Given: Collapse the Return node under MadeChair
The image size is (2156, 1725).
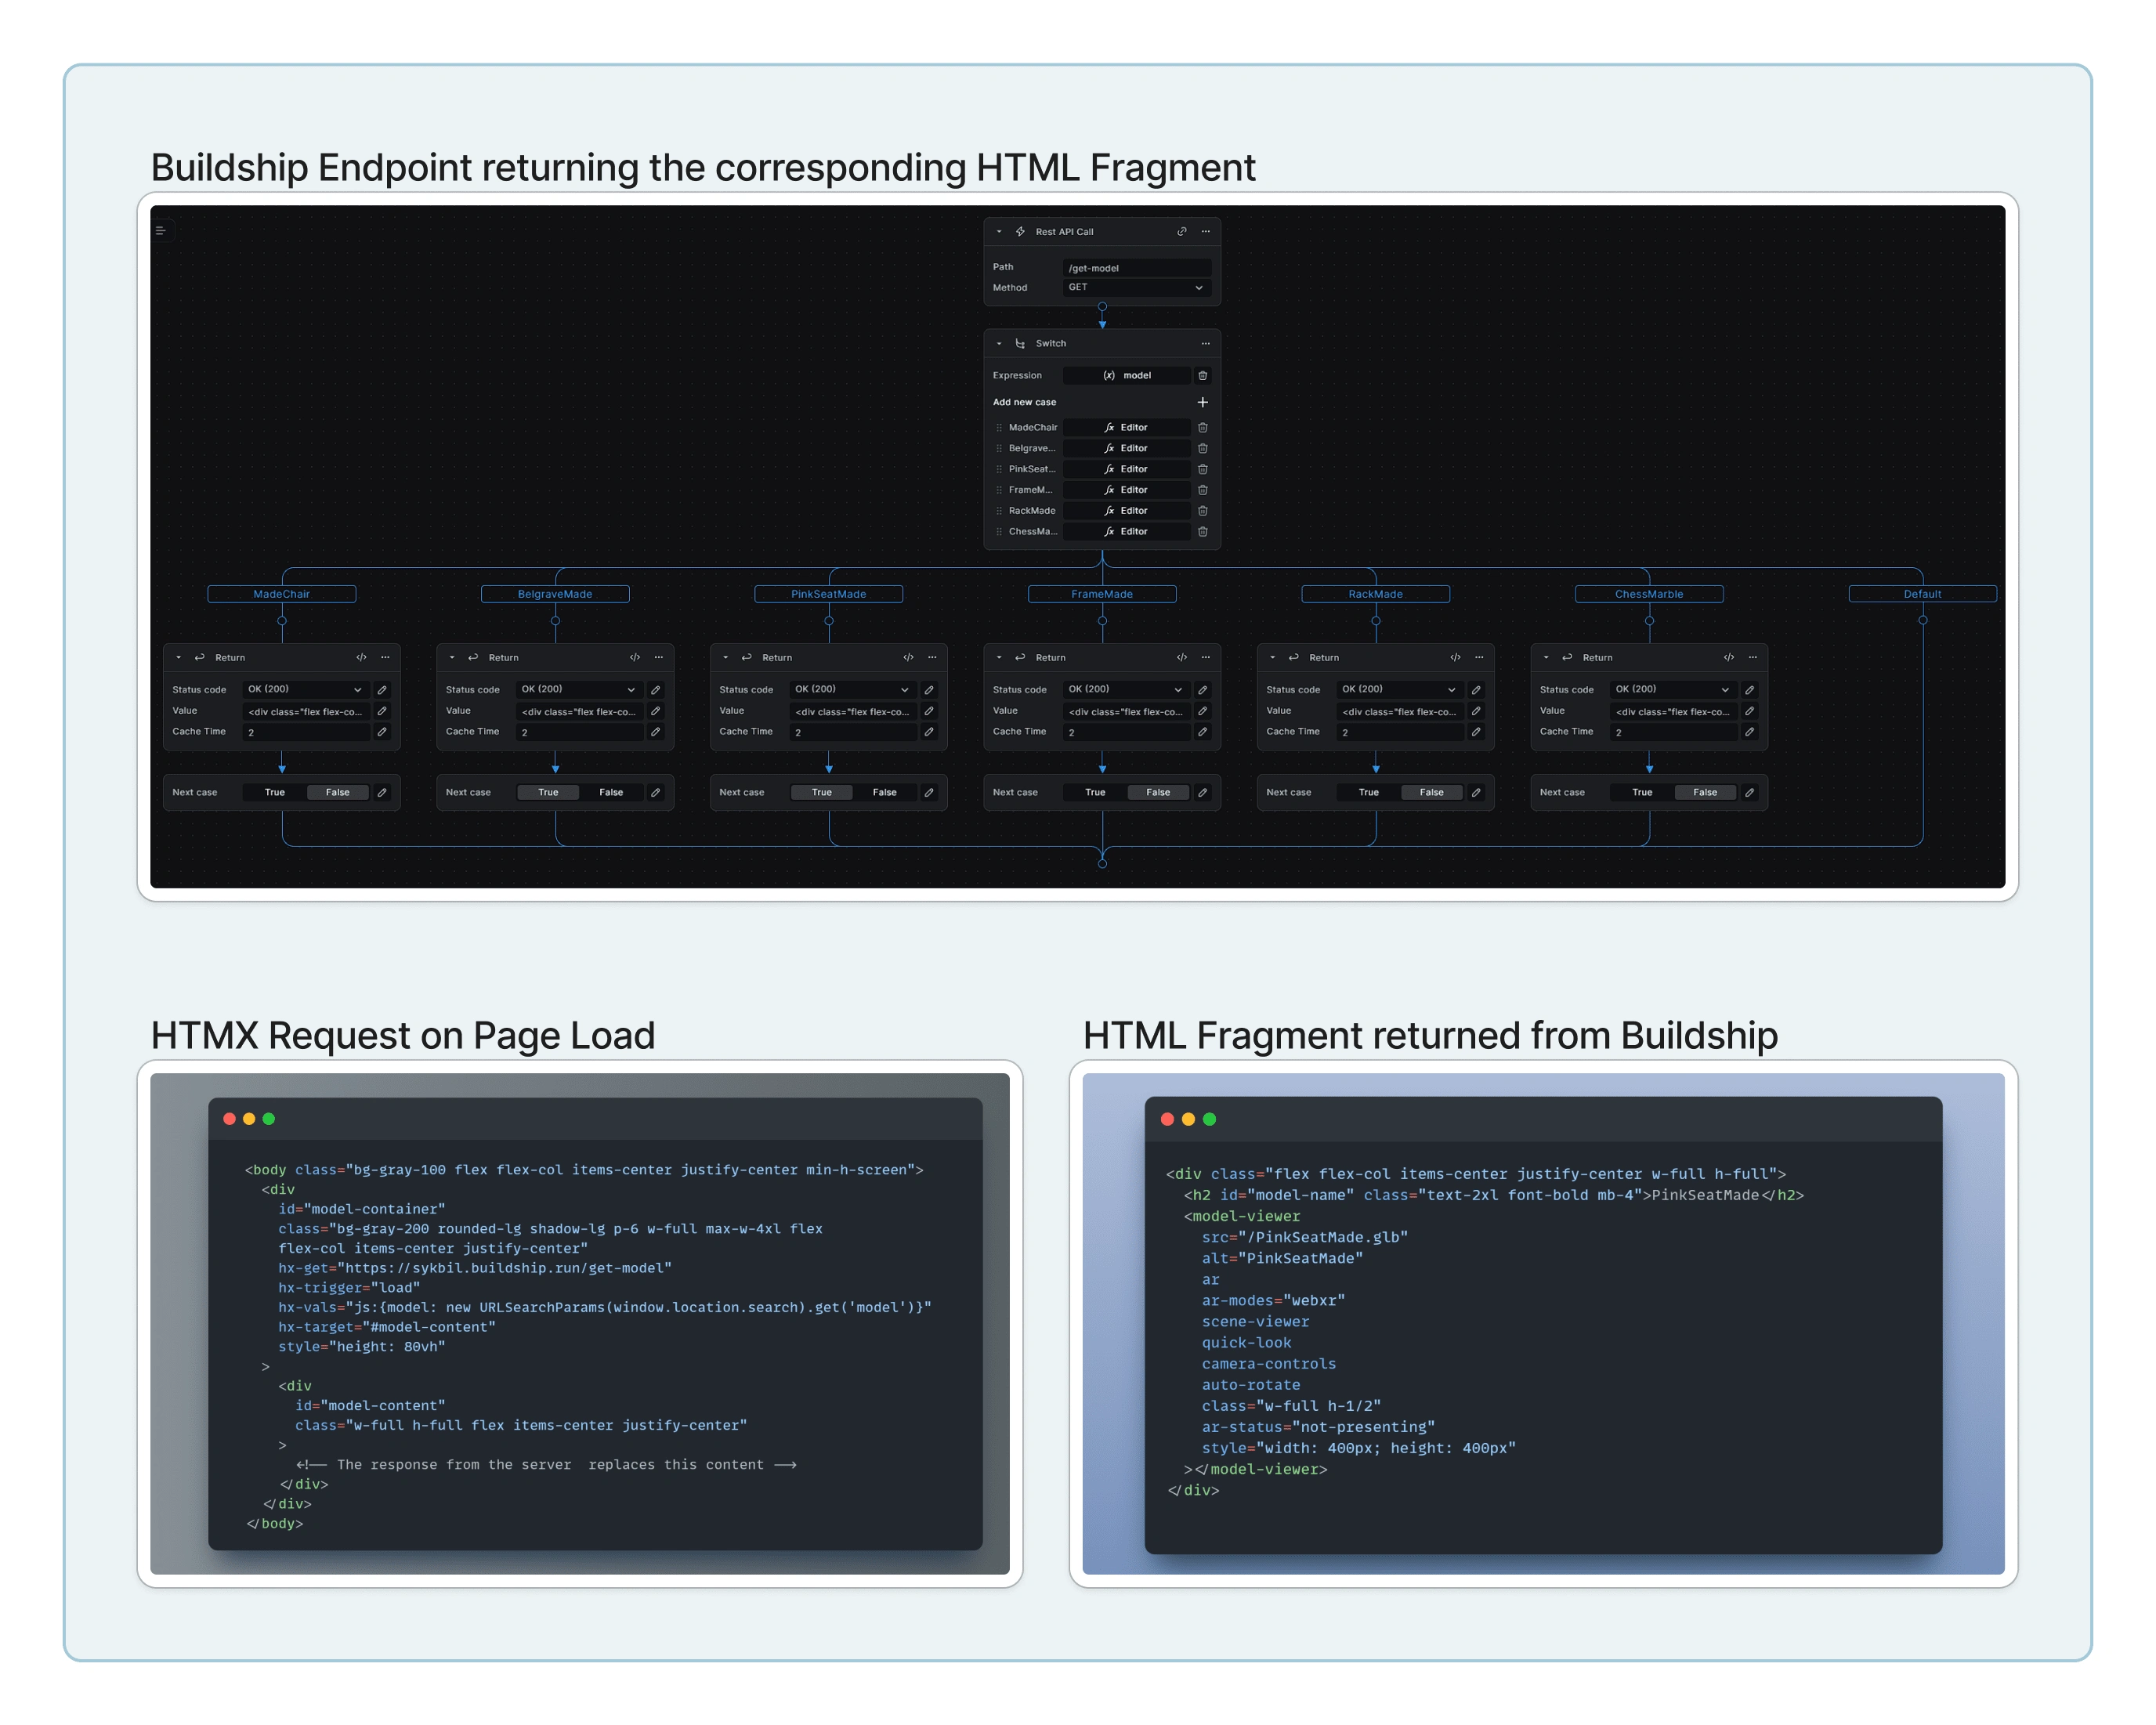Looking at the screenshot, I should click(x=178, y=657).
